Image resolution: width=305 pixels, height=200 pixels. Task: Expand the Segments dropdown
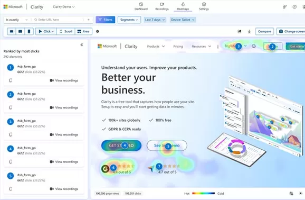129,20
